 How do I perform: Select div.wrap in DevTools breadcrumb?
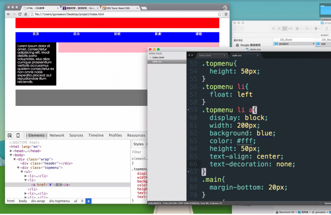point(38,201)
